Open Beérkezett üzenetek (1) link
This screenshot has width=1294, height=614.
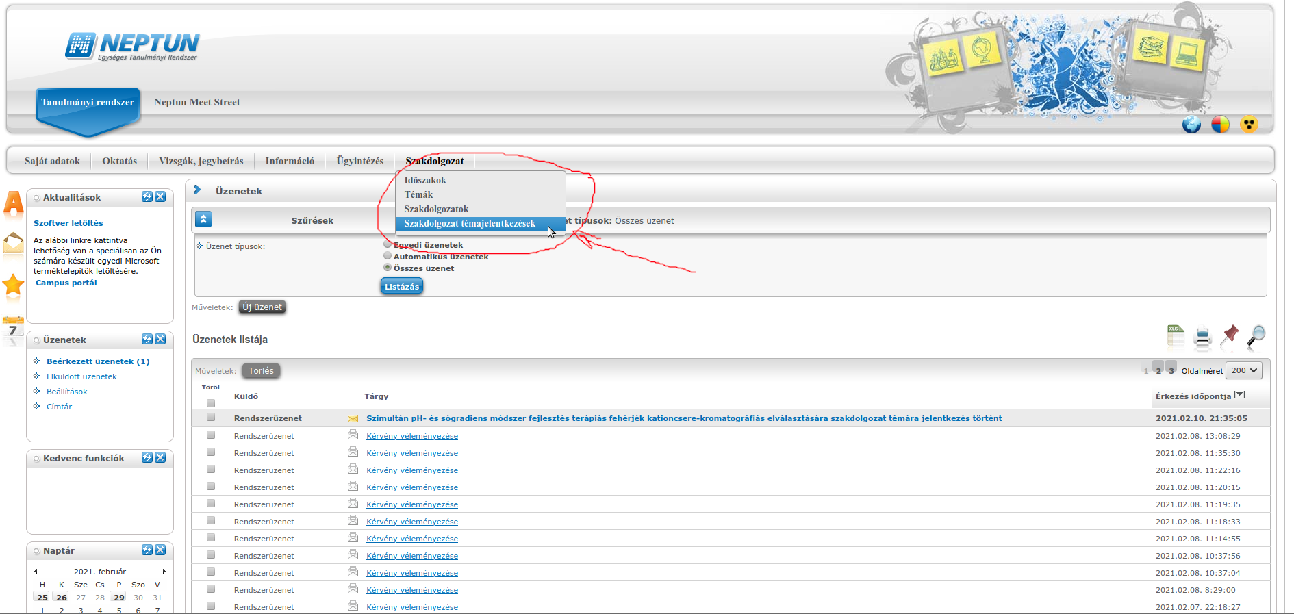[x=97, y=361]
